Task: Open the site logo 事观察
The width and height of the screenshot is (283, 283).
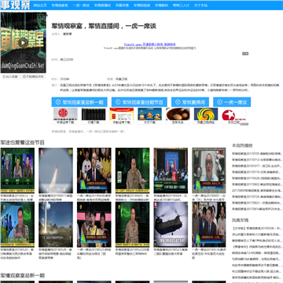Action: pos(15,5)
